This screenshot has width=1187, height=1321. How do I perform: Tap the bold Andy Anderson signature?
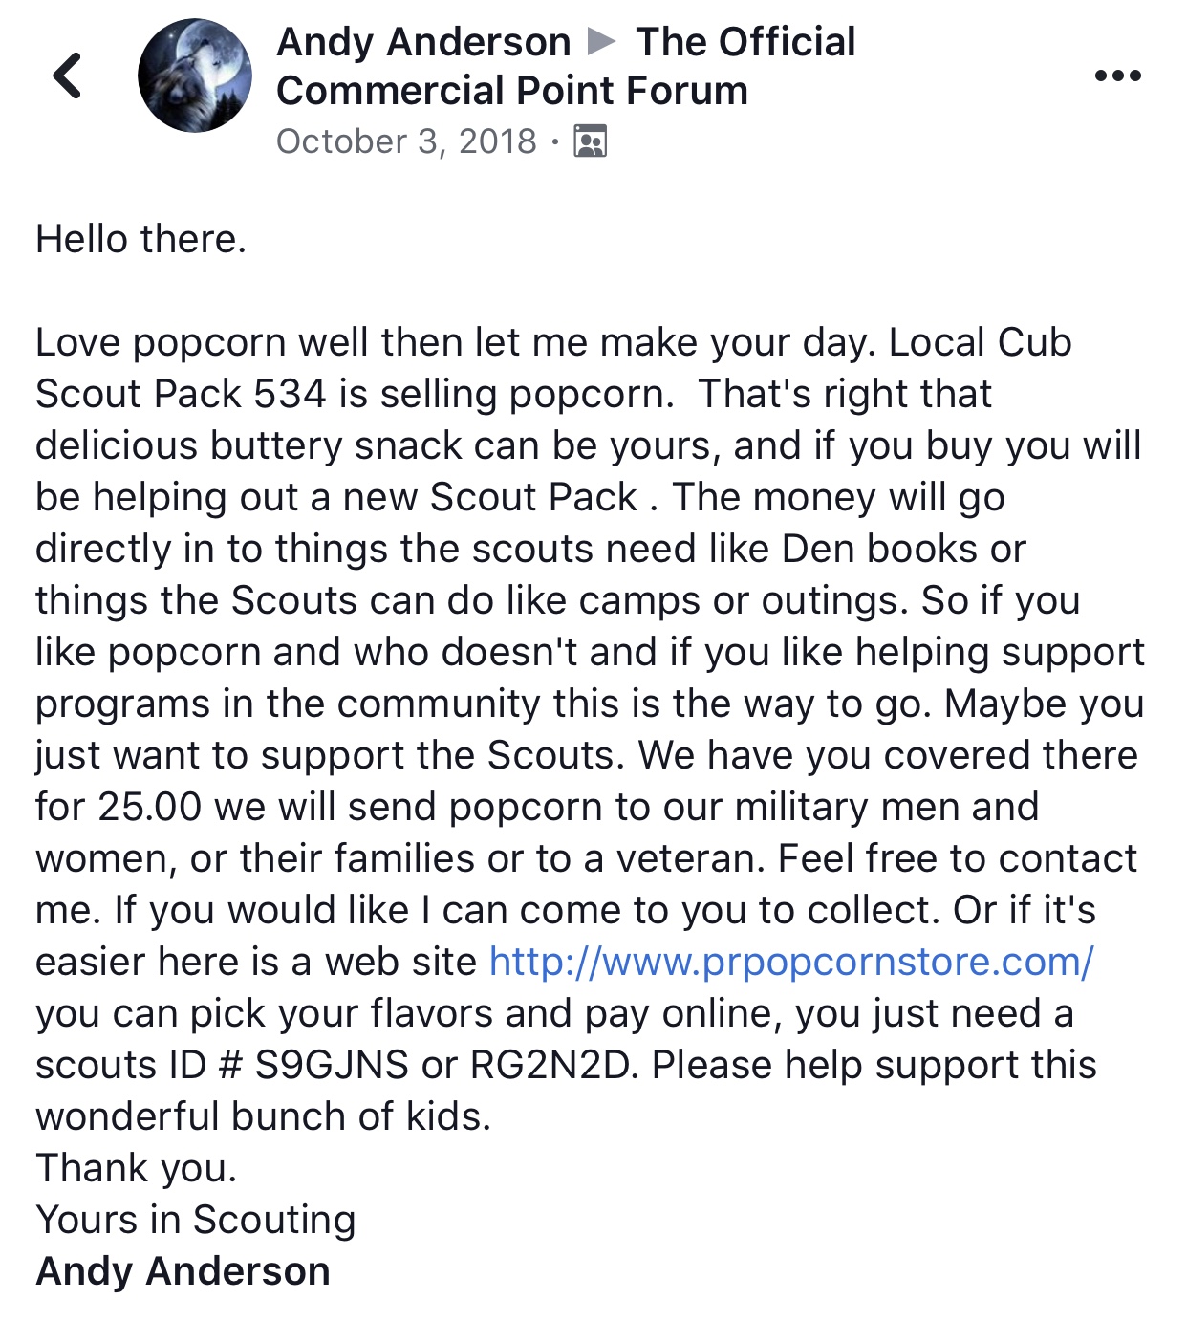183,1271
